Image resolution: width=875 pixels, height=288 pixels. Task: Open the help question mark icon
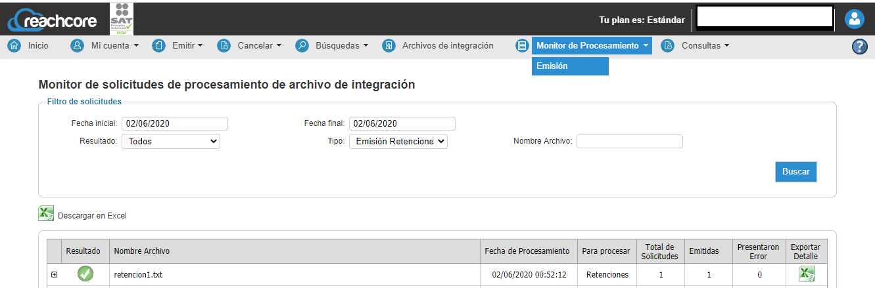(x=860, y=47)
